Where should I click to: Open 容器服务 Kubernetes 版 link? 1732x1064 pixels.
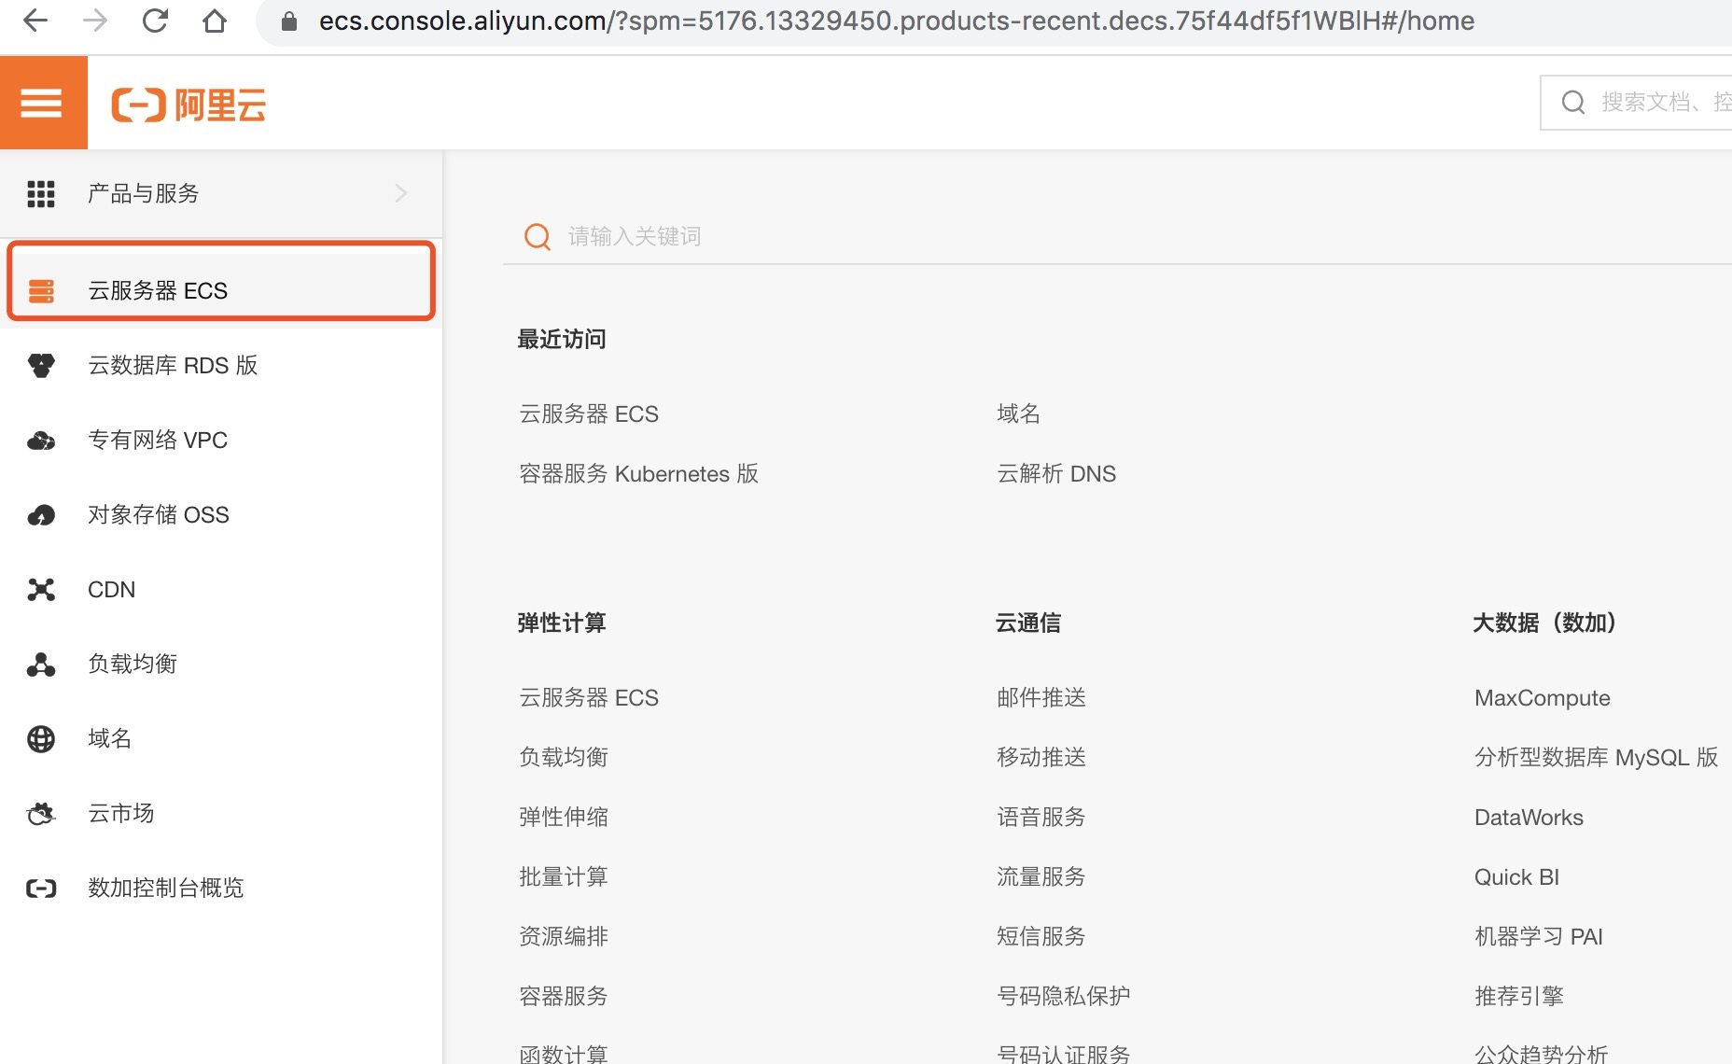coord(638,474)
